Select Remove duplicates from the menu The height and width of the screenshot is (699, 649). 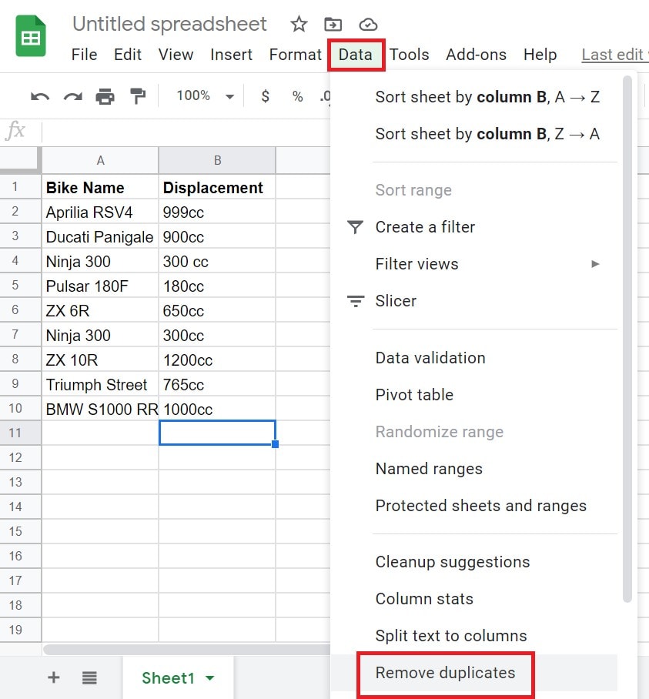point(445,672)
